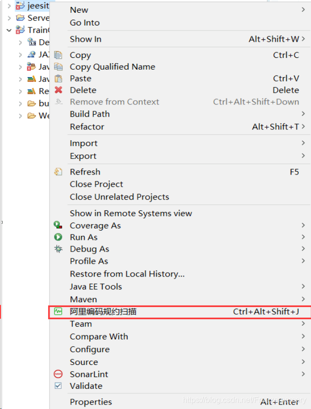The image size is (311, 409).
Task: Click the We folder icon
Action: coord(31,116)
